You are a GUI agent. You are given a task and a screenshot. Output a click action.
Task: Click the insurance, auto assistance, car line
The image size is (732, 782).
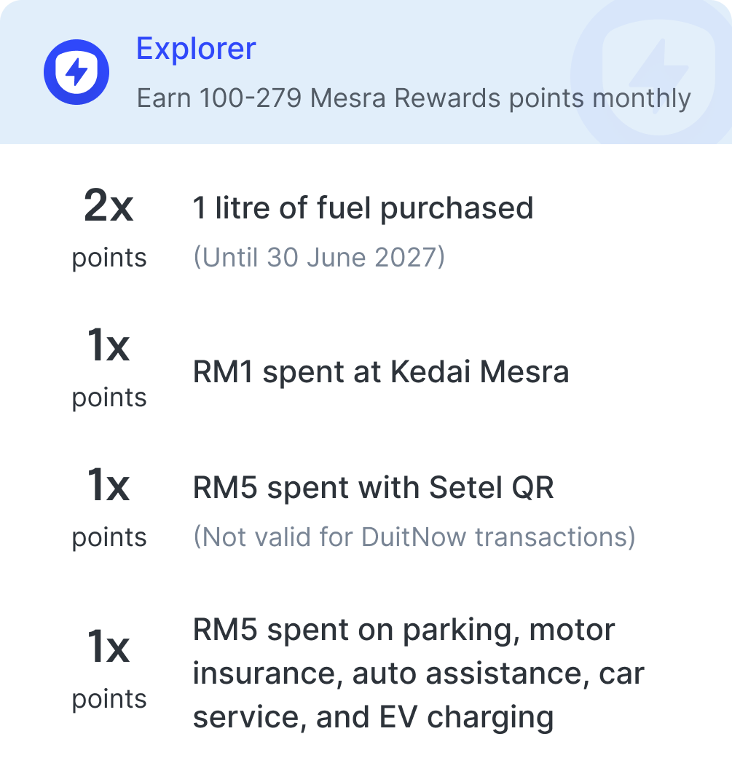pos(419,674)
